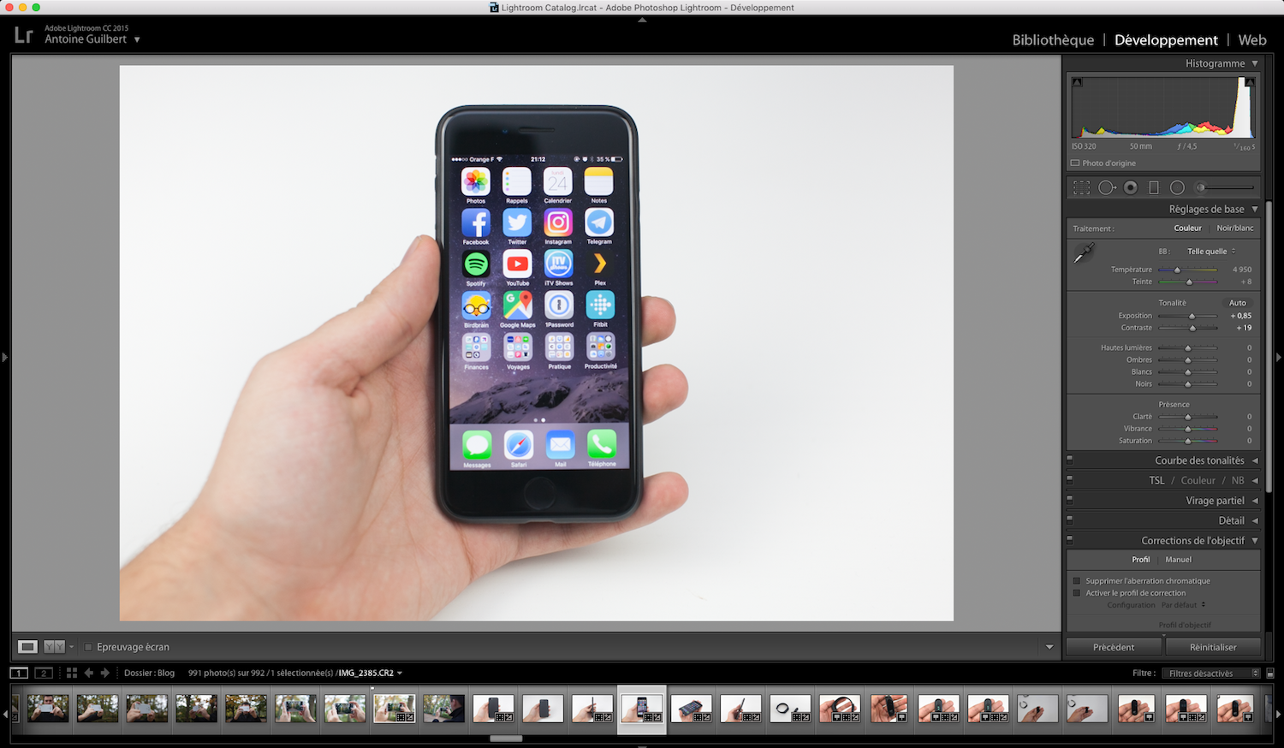Image resolution: width=1284 pixels, height=748 pixels.
Task: Toggle Courbe des tonalités panel switch
Action: coord(1070,460)
